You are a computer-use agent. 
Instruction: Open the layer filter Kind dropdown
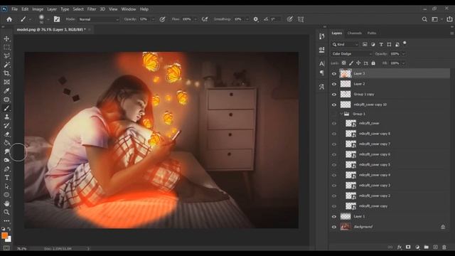point(346,44)
